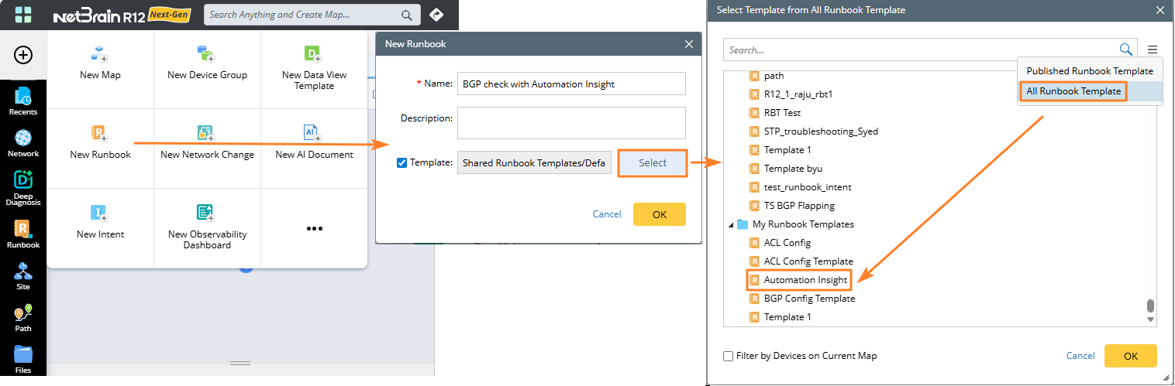The height and width of the screenshot is (386, 1175).
Task: Select New Data View Template icon
Action: [x=313, y=54]
